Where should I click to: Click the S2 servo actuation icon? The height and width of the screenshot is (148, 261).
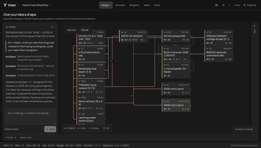(165, 101)
